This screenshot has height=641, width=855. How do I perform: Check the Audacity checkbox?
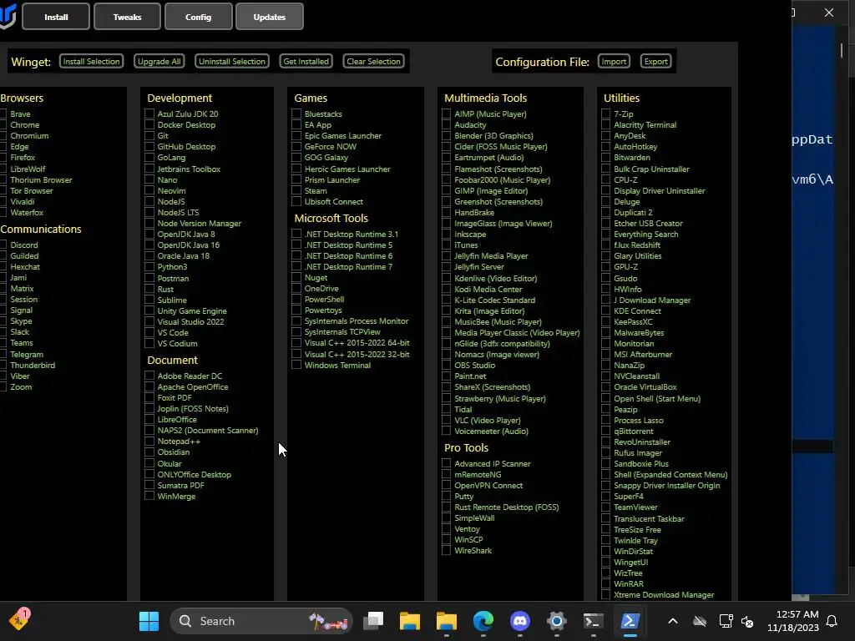pos(447,124)
